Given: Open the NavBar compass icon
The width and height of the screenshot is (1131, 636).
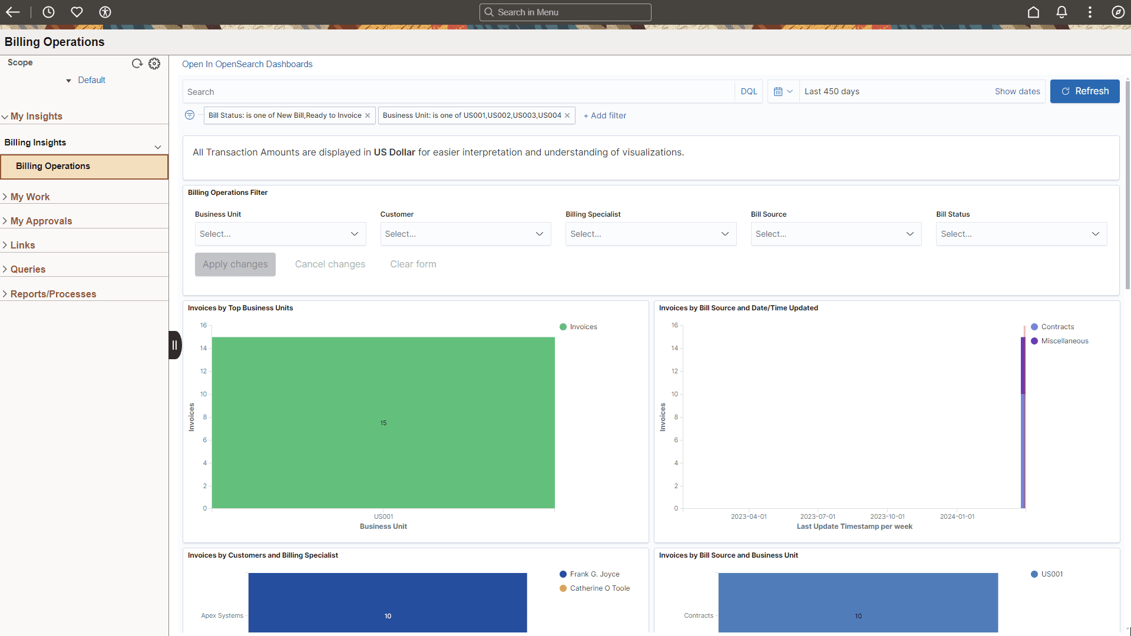Looking at the screenshot, I should pos(1117,12).
